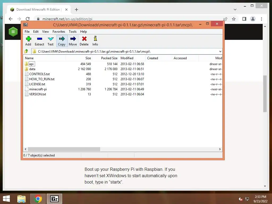Open the green Minecraft hamburger menu
The image size is (272, 204).
click(13, 32)
